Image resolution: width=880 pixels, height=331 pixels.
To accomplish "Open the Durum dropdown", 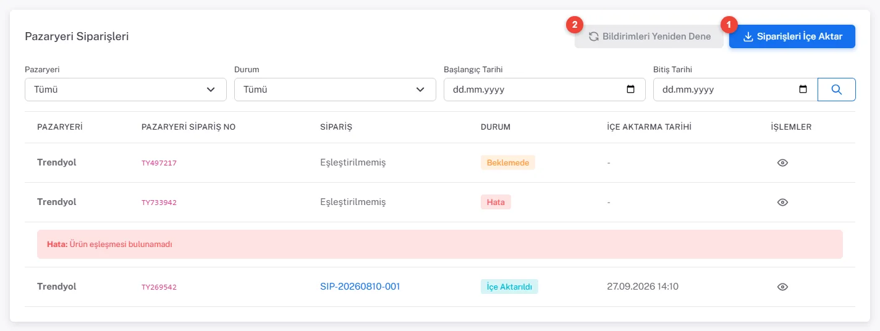I will 335,90.
